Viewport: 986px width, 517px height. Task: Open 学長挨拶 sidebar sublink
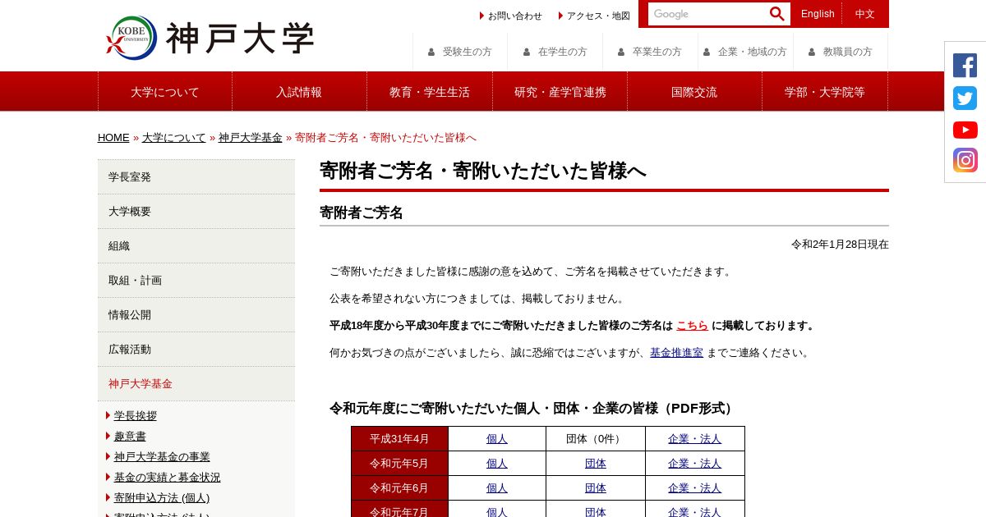[136, 415]
